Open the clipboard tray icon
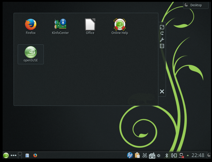 tap(137, 155)
